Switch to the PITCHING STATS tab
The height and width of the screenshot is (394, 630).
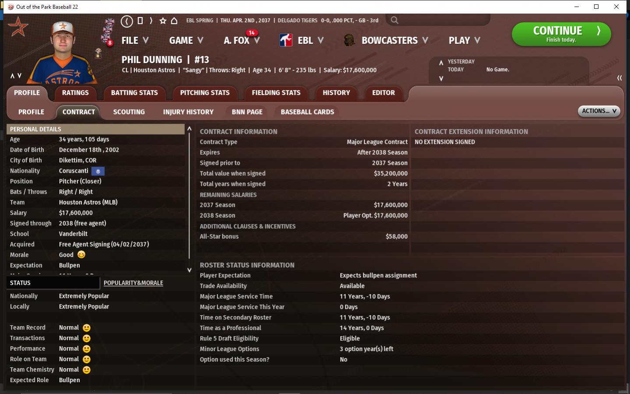pyautogui.click(x=204, y=92)
